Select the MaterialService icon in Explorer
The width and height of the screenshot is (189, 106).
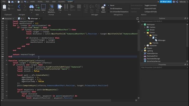point(145,54)
